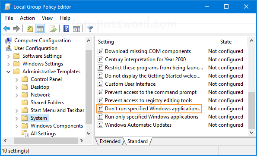The image size is (257, 156).
Task: Toggle Show/Hide Console Tree toolbar icon
Action: point(40,29)
